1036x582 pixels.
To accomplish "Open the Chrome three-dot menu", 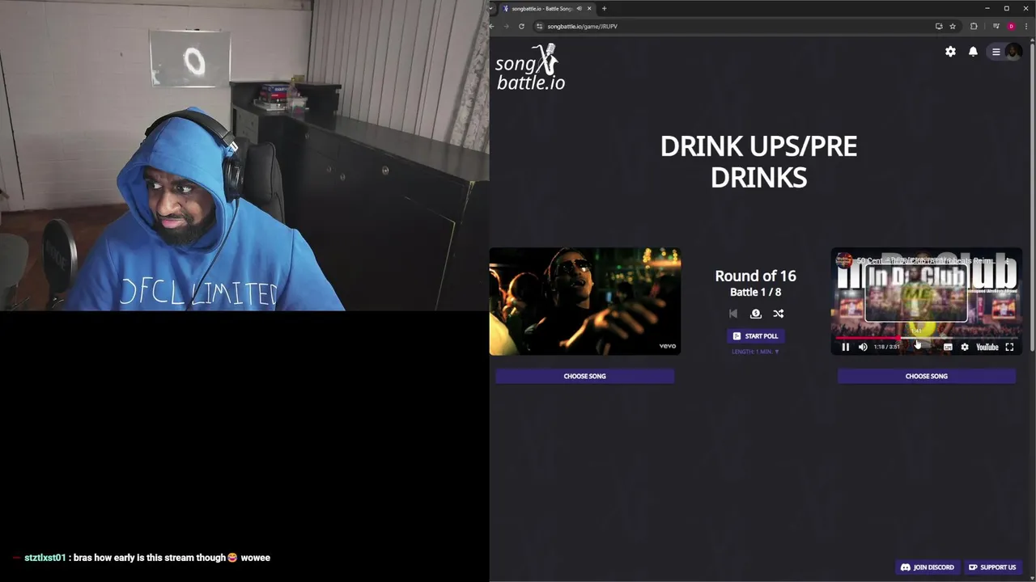I will 1026,26.
